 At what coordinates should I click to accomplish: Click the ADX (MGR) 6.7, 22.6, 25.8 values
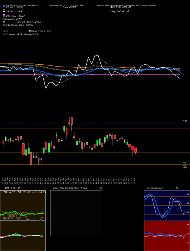40,31
